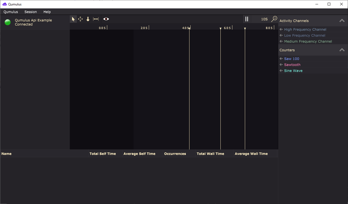Image resolution: width=348 pixels, height=204 pixels.
Task: Add High Frequency Channel using its arrow
Action: (281, 29)
